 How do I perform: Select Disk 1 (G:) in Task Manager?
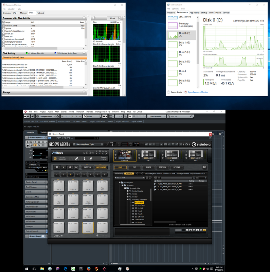tap(181, 44)
